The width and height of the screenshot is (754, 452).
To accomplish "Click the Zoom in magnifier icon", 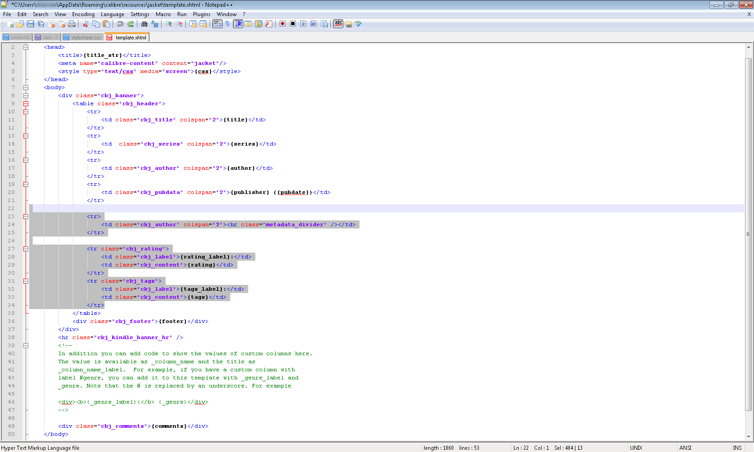I will click(x=169, y=24).
